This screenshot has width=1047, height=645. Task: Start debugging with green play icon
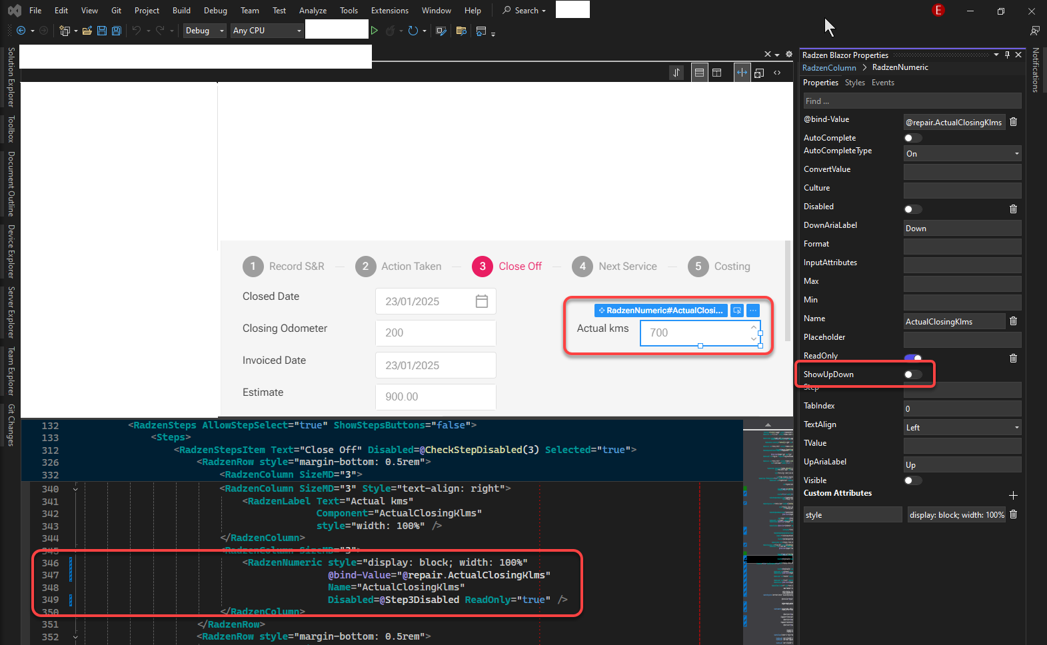pyautogui.click(x=375, y=31)
